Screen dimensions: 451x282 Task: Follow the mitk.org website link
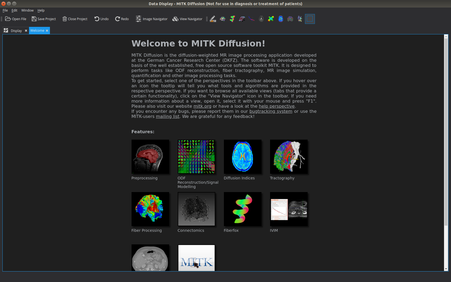click(202, 106)
